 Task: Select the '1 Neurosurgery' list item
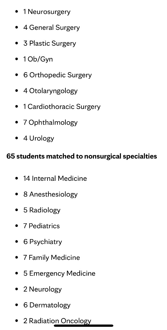point(47,12)
